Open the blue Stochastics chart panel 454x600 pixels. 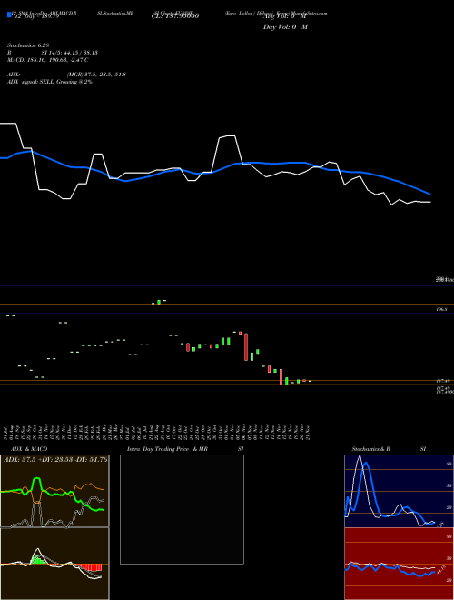(x=399, y=491)
